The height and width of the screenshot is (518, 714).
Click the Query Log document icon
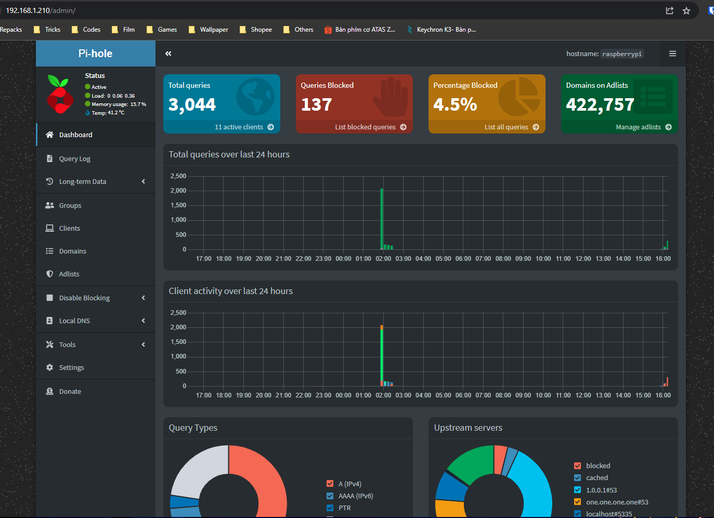coord(49,158)
